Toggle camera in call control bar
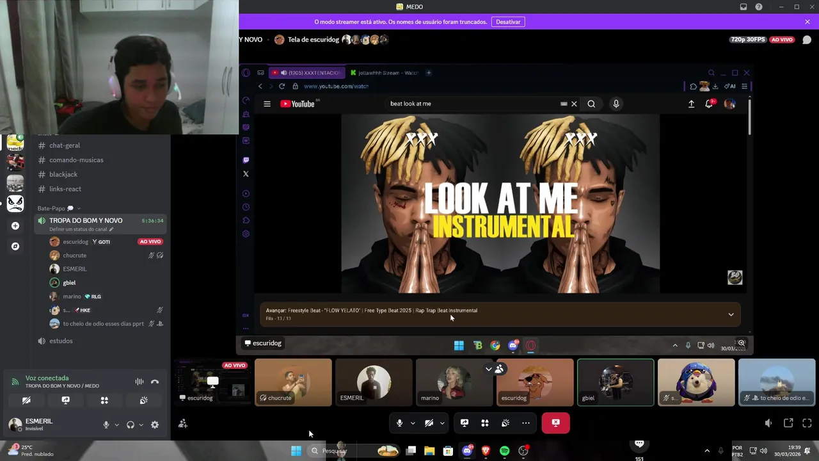Screen dimensions: 819x461 pos(429,423)
